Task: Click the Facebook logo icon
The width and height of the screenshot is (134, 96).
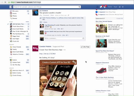Action: click(11, 7)
